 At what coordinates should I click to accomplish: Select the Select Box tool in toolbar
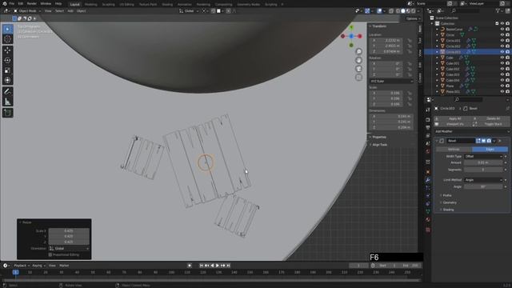7,29
